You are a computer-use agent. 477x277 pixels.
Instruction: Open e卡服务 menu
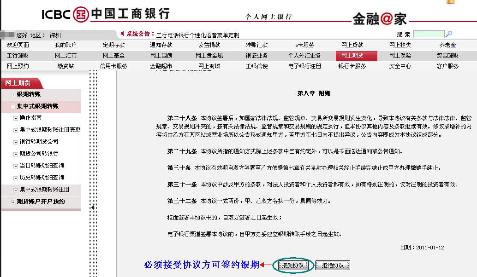[x=304, y=45]
